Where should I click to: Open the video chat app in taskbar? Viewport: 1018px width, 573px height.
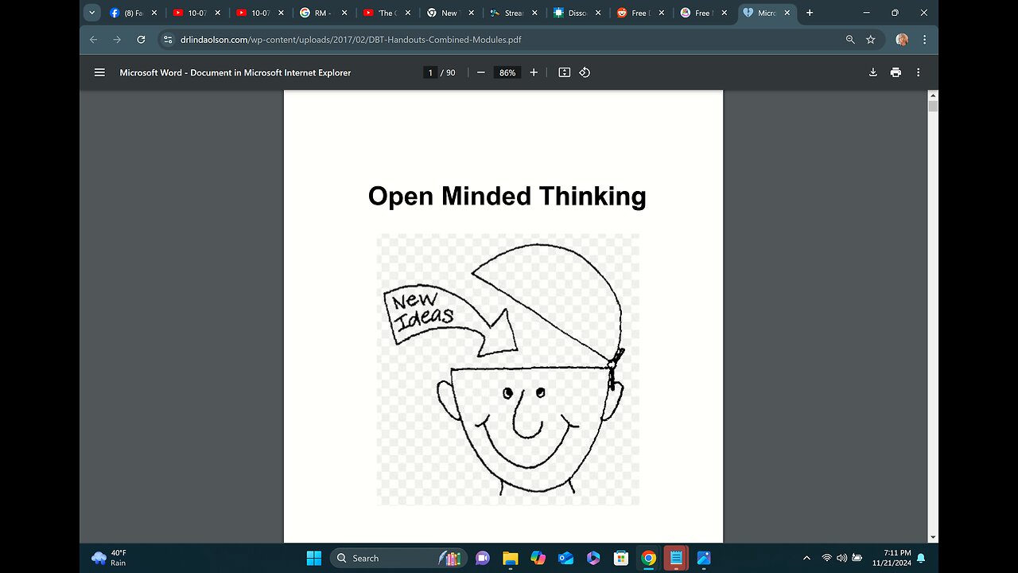[x=482, y=558]
